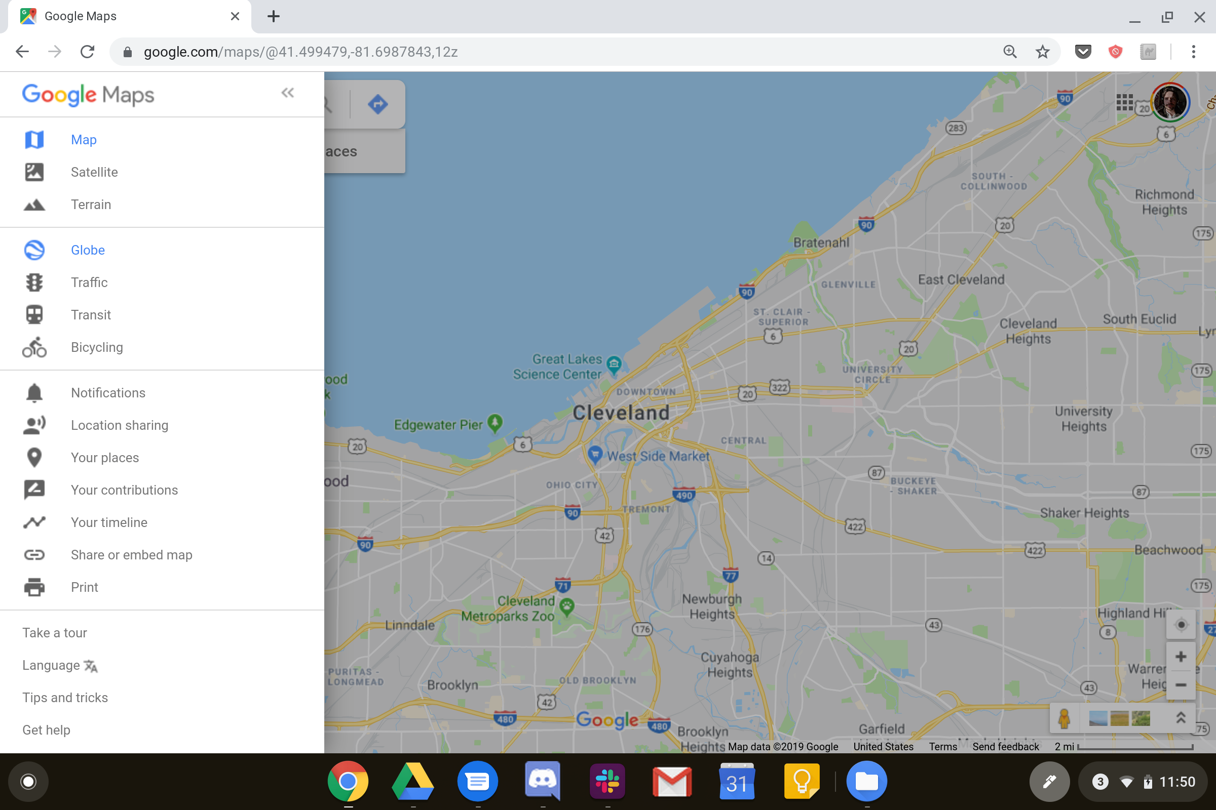Select Your places from the menu

104,457
